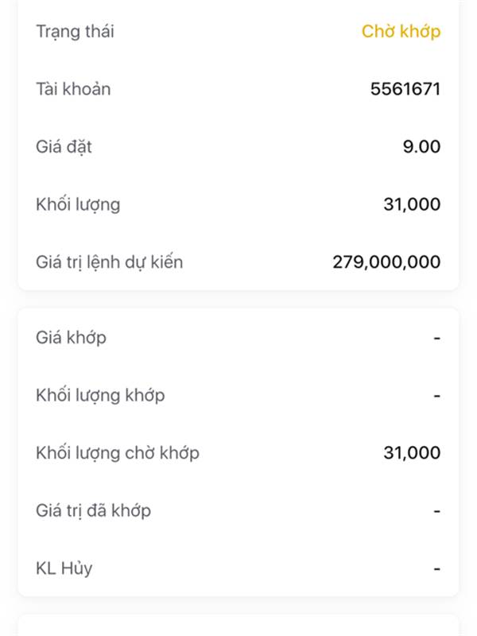Tap the account number 5561671
Image resolution: width=477 pixels, height=636 pixels.
(x=405, y=89)
